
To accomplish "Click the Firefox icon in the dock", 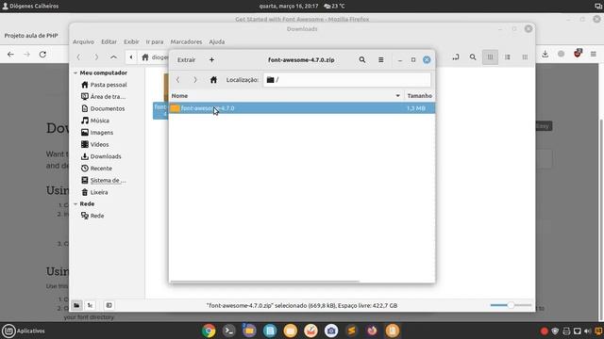I will [372, 331].
